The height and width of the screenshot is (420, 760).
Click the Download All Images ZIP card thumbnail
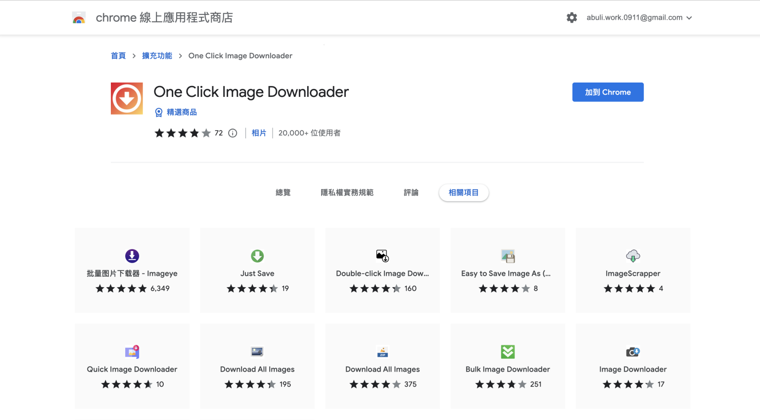(x=382, y=352)
